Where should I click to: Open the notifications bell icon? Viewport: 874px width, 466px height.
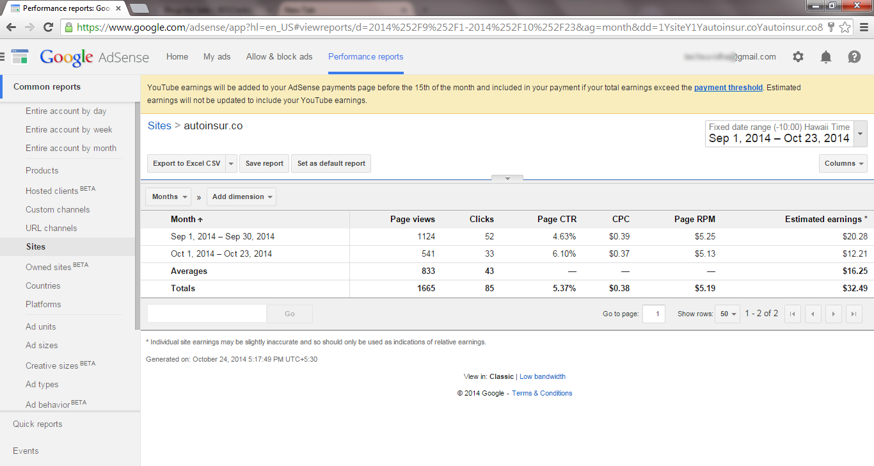pos(826,57)
